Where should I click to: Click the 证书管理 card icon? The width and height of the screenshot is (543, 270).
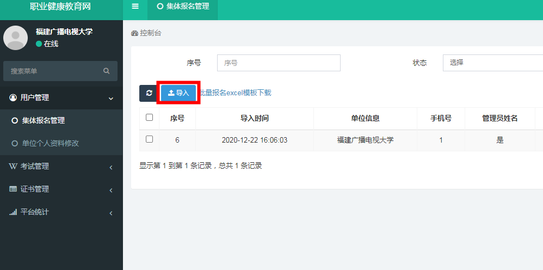(13, 189)
